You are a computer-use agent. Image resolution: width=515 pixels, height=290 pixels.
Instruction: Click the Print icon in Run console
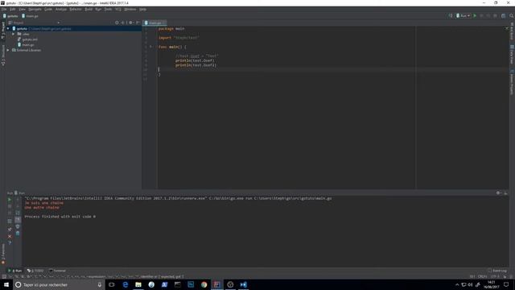[18, 226]
